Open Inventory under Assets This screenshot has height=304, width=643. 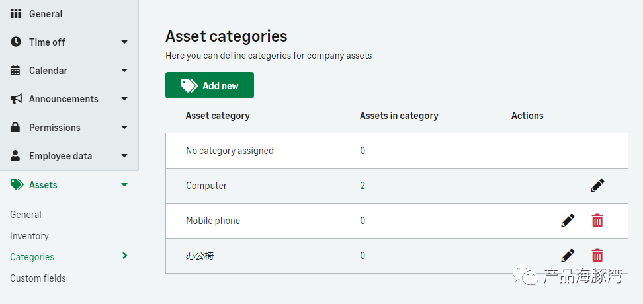(29, 236)
